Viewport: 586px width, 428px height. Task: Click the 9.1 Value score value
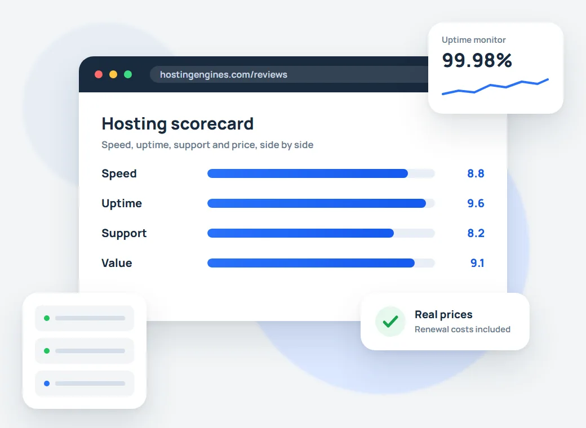coord(477,263)
